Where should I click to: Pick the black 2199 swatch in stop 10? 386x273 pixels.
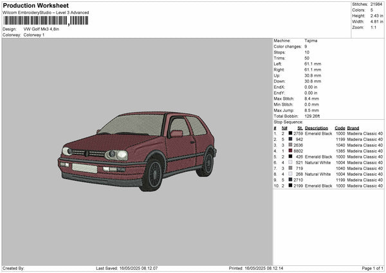(x=291, y=185)
